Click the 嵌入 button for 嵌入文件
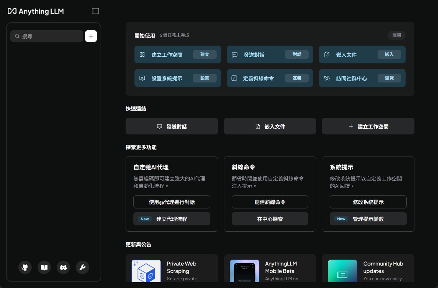 pyautogui.click(x=389, y=55)
